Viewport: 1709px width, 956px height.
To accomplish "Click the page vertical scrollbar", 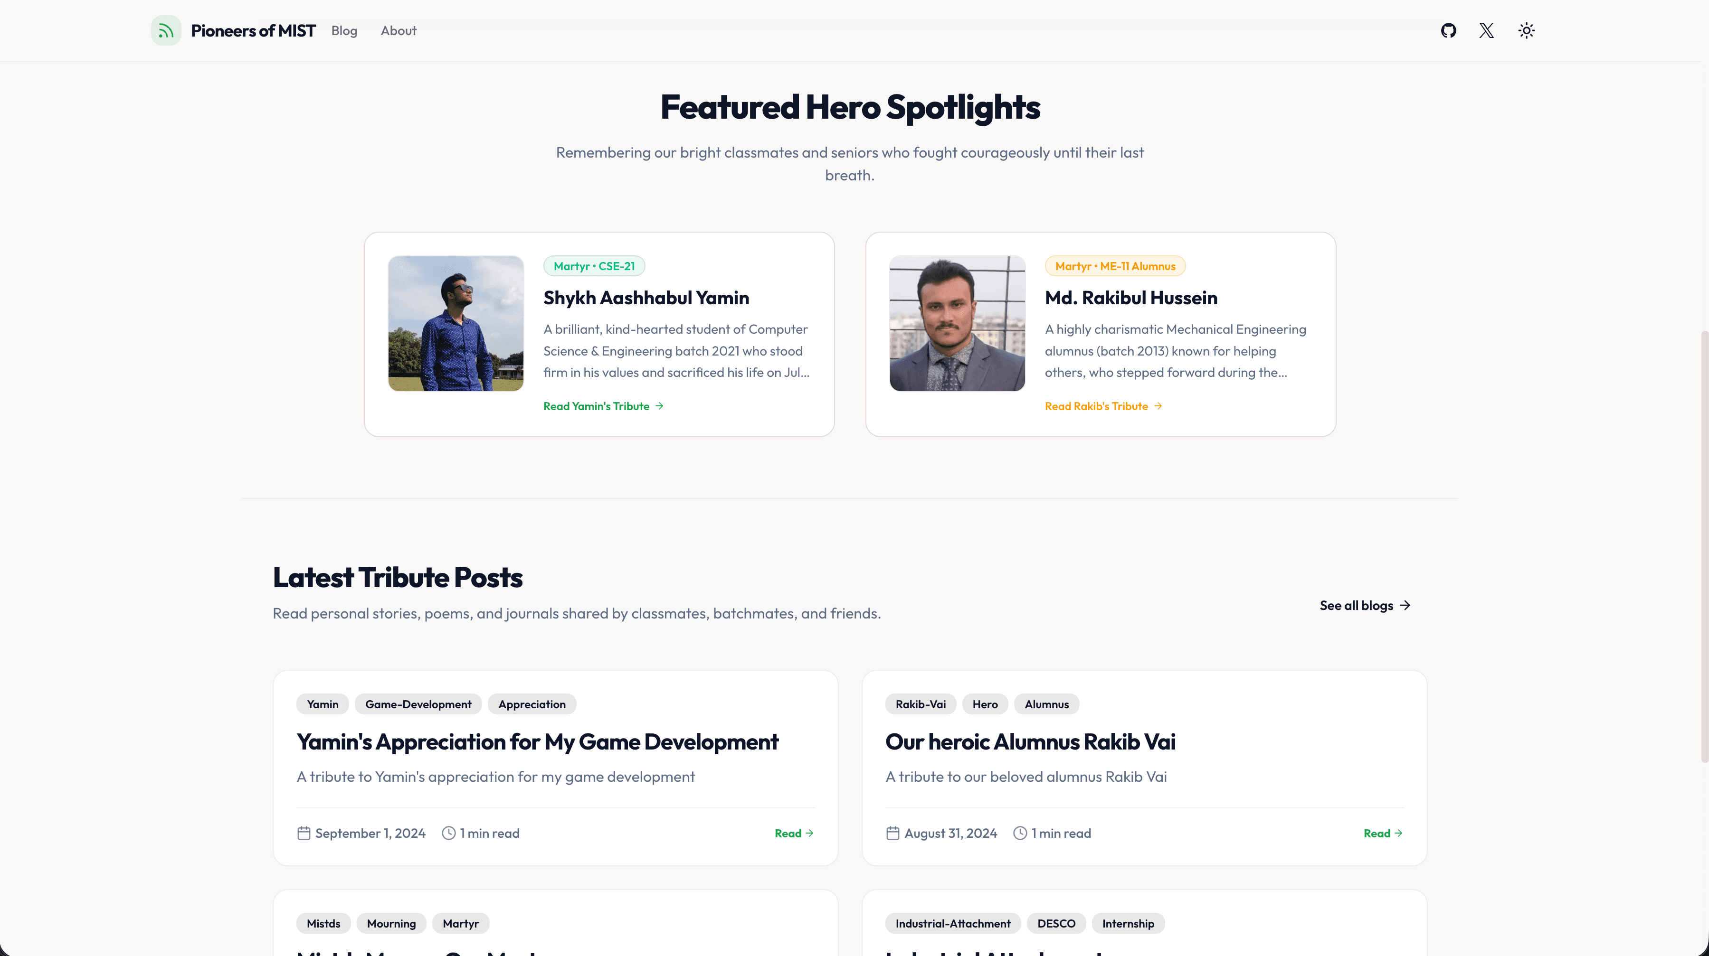I will pyautogui.click(x=1704, y=547).
